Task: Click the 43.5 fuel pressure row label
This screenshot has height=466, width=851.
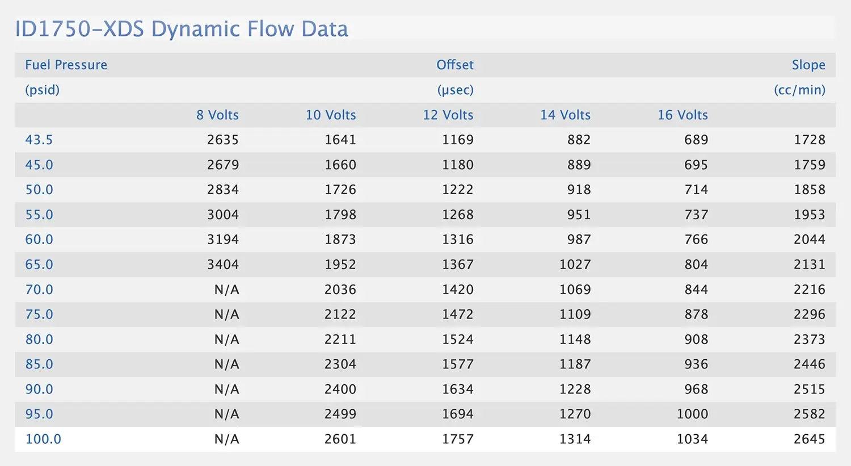Action: pos(39,140)
